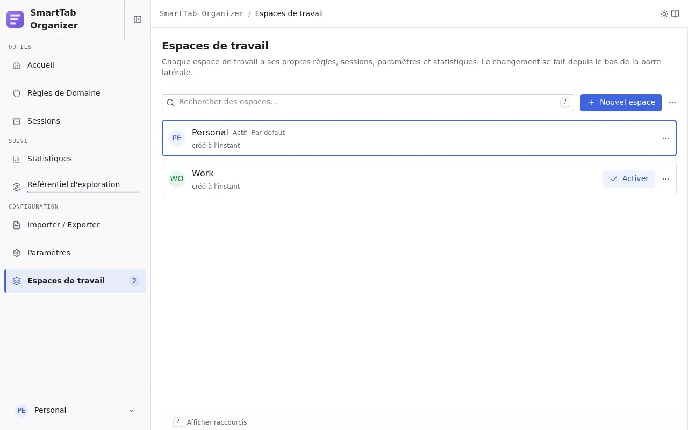Click the compass icon for Référentiel d'exploration
Screen dimensions: 688x430
17,187
